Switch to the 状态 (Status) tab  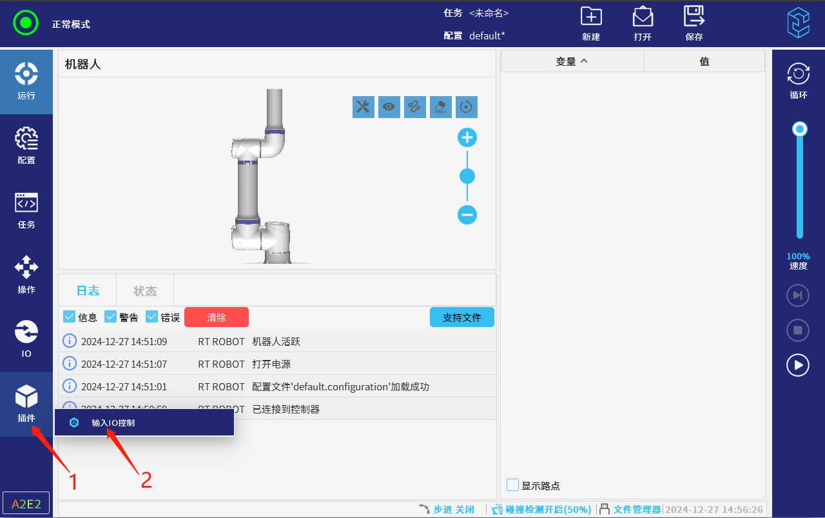pos(145,291)
